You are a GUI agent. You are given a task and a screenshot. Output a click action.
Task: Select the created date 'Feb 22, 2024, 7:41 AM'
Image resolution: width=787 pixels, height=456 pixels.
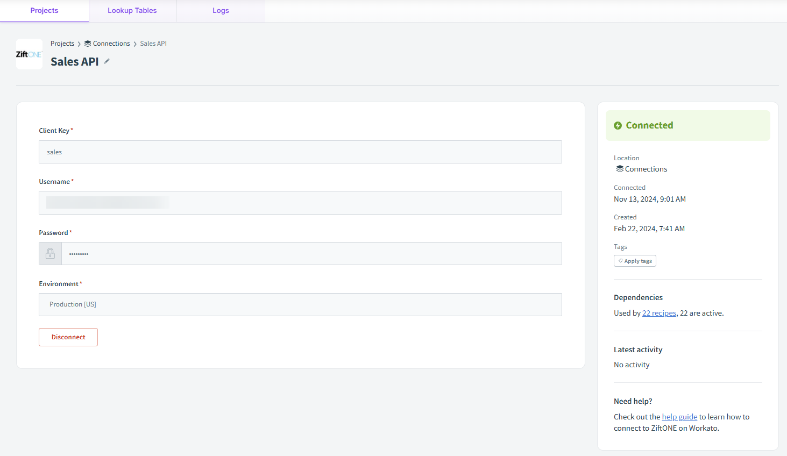click(649, 229)
